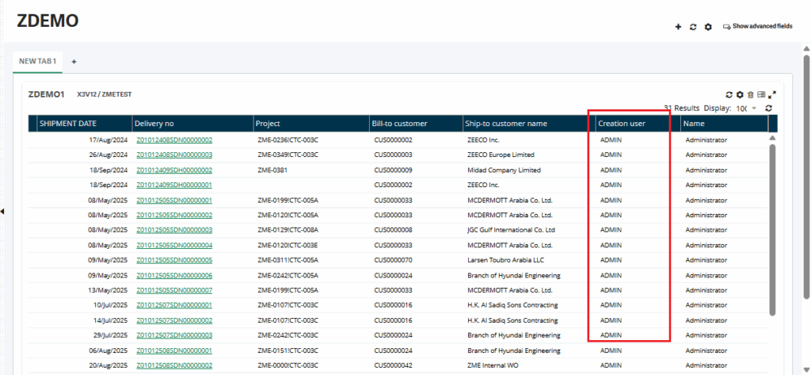
Task: Switch to NEW TAB 1
Action: coord(38,61)
